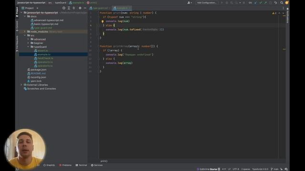Click the Run play icon in toolbar
Screen dimensions: 305x171
(x=222, y=3)
